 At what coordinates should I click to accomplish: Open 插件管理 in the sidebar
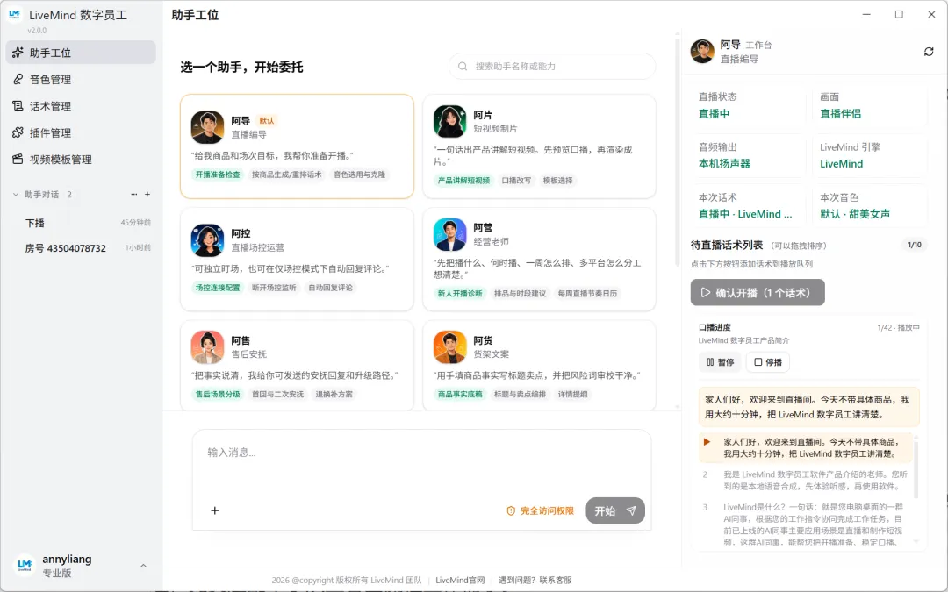81,132
